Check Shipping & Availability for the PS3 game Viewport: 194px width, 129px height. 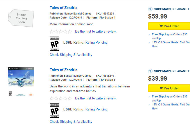tap(71, 121)
